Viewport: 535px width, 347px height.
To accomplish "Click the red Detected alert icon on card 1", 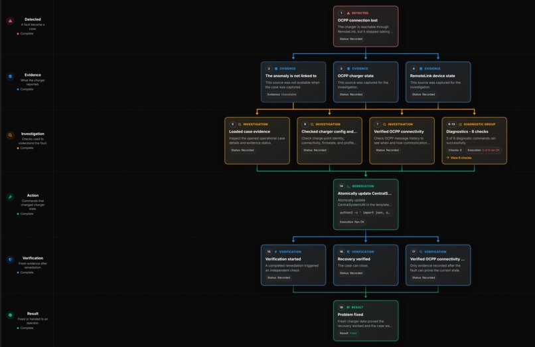I will [348, 13].
